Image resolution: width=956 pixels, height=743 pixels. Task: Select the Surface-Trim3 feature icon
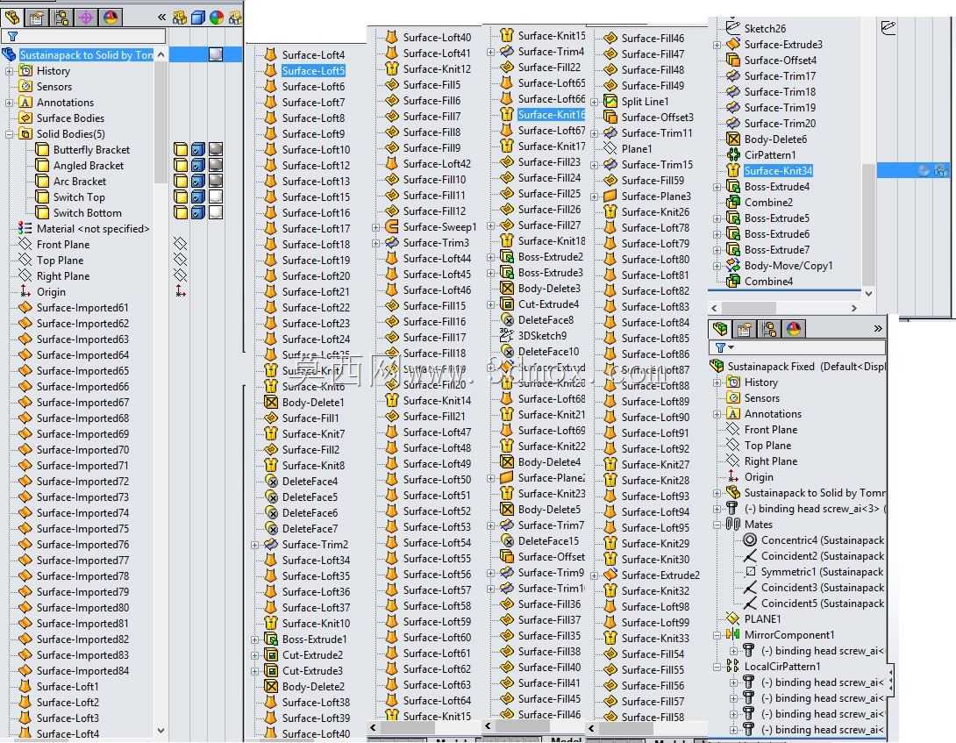click(x=391, y=243)
